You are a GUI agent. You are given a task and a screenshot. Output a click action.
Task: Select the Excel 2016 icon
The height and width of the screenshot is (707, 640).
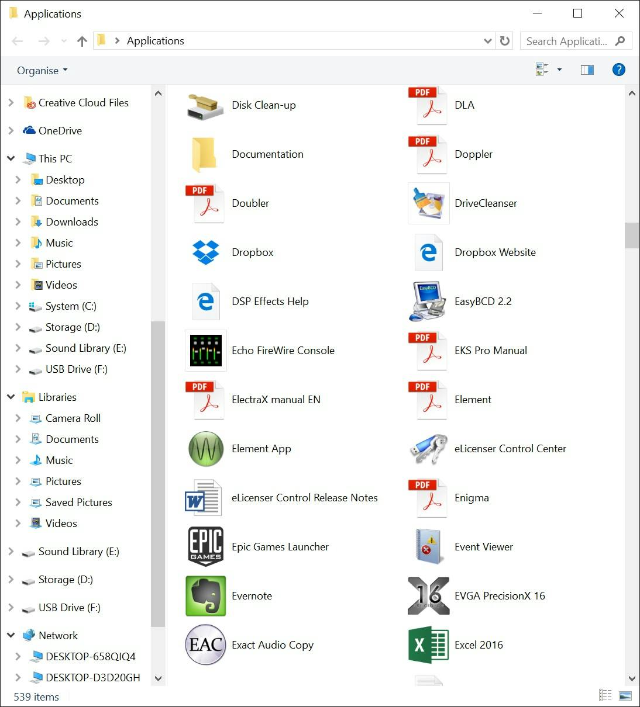428,645
